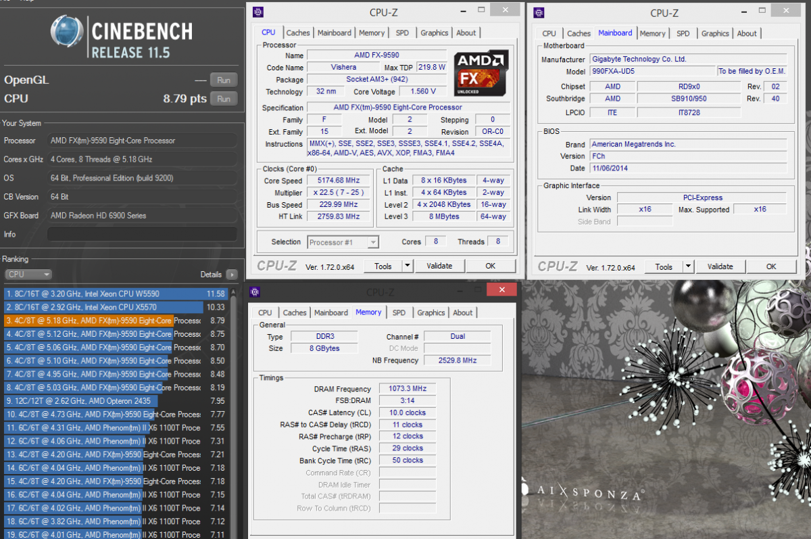Open Graphics tab in CPU window
The width and height of the screenshot is (811, 539).
click(x=434, y=33)
